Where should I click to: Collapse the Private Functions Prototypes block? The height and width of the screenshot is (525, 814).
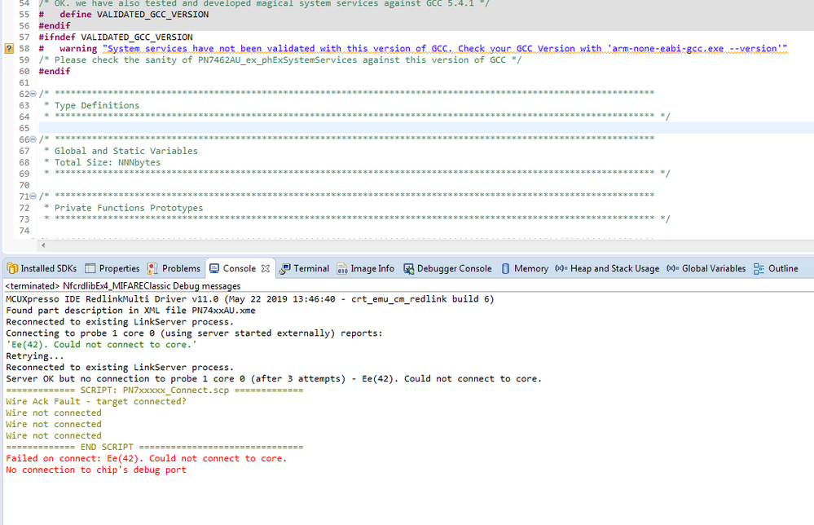(x=31, y=195)
